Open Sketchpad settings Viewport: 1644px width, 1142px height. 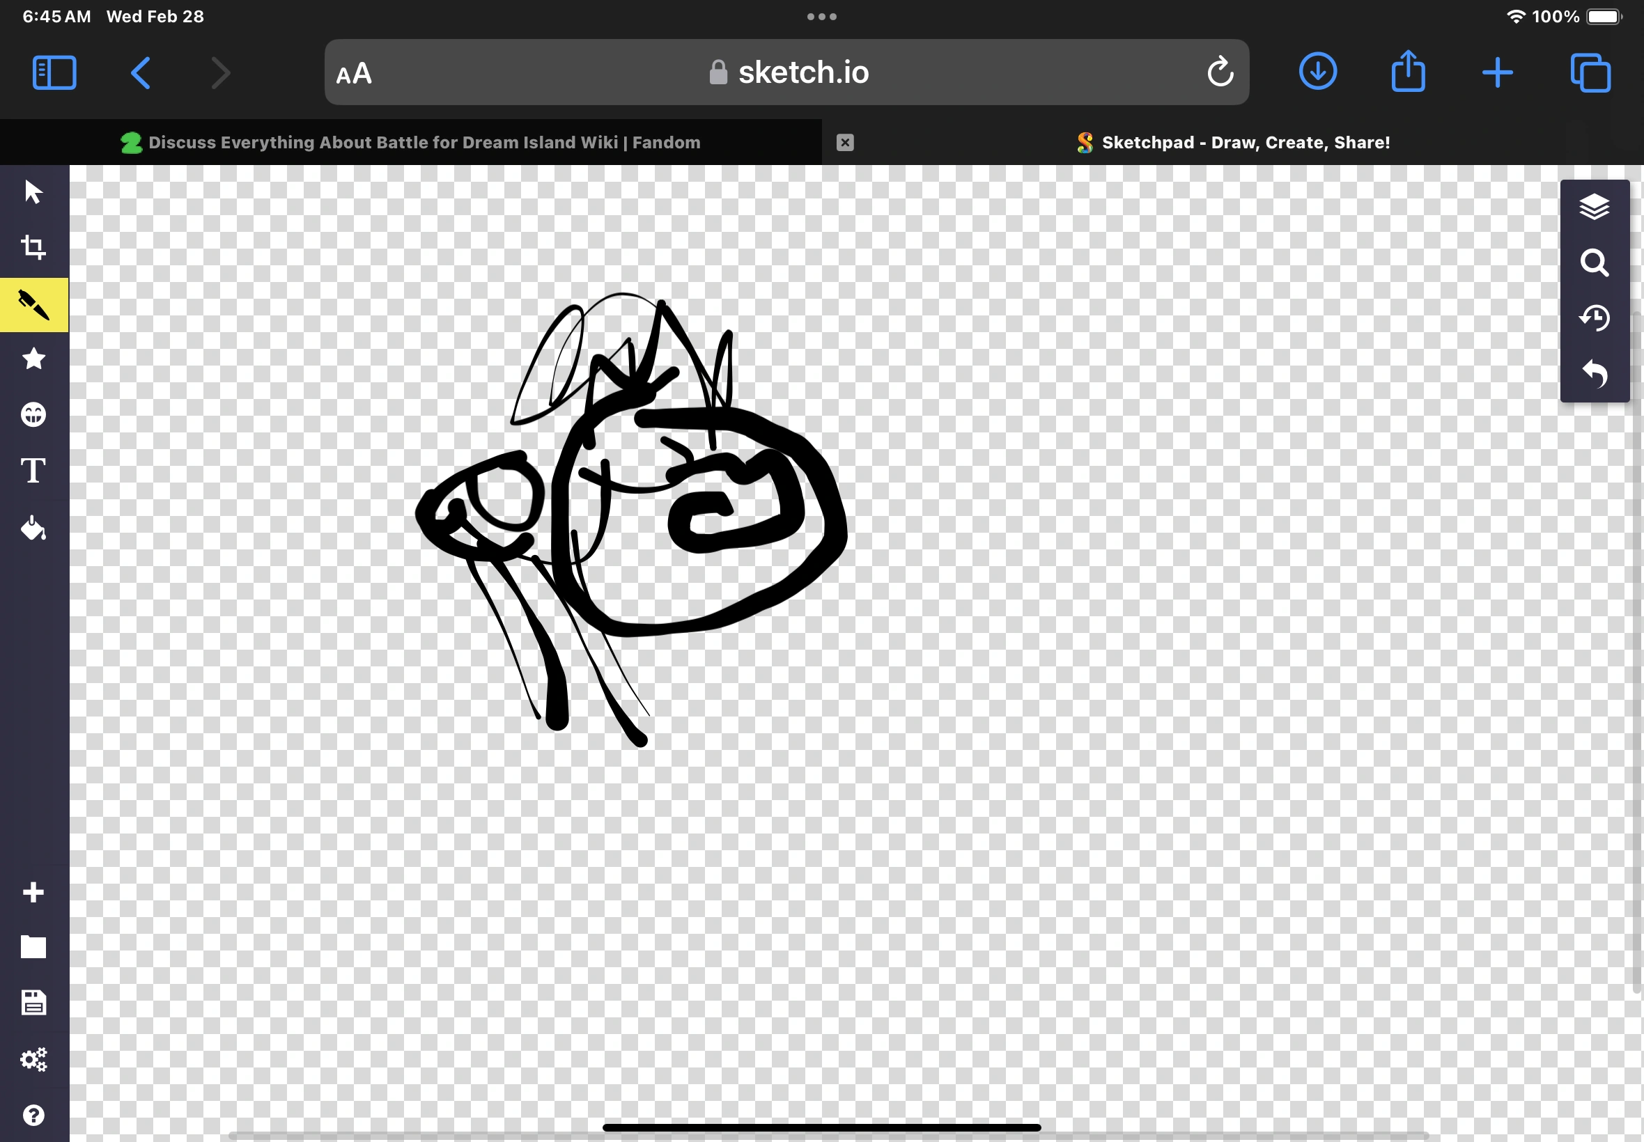pyautogui.click(x=33, y=1060)
